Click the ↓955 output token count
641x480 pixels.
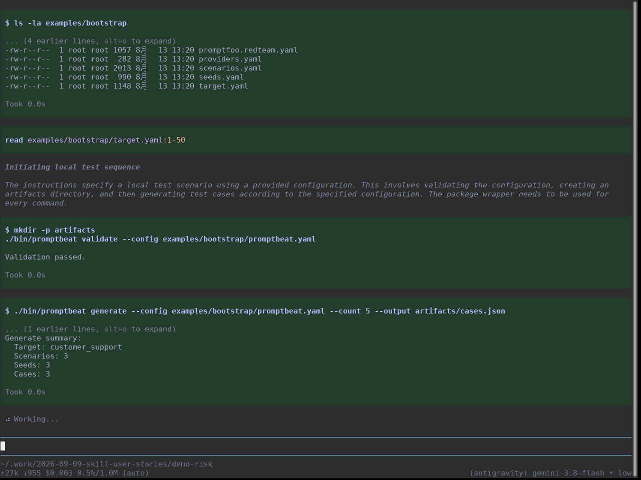[32, 473]
